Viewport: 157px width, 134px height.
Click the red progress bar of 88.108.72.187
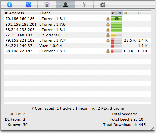(x=117, y=51)
